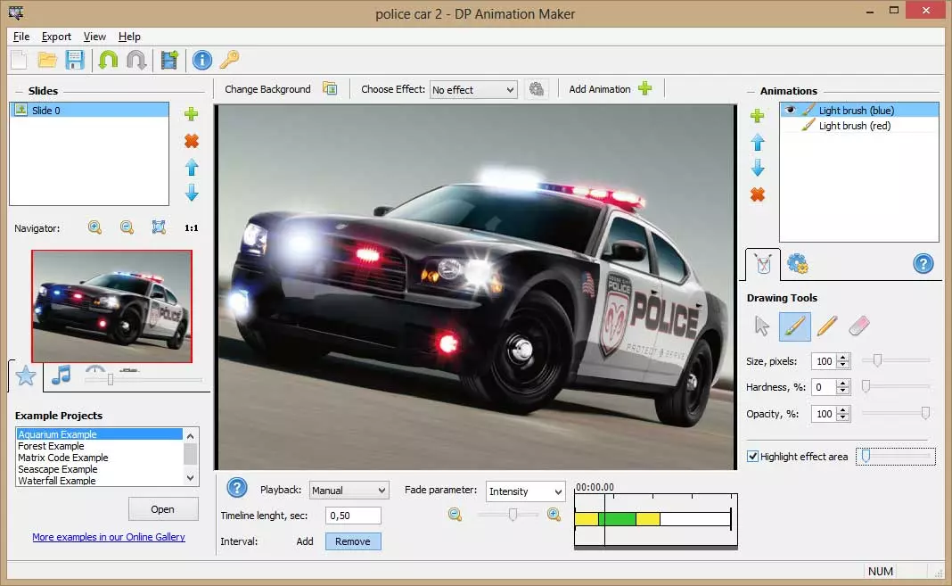Image resolution: width=952 pixels, height=586 pixels.
Task: Increase the Opacity percent value
Action: point(842,410)
